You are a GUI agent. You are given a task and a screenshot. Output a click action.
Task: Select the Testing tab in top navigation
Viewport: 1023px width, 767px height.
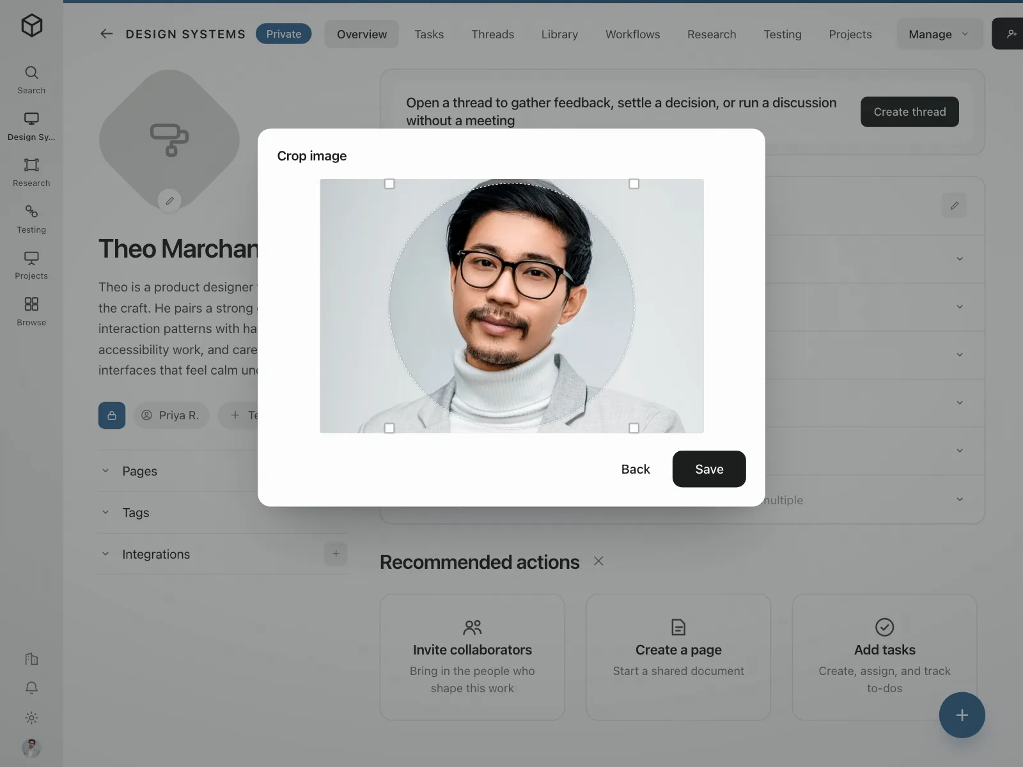pyautogui.click(x=783, y=34)
